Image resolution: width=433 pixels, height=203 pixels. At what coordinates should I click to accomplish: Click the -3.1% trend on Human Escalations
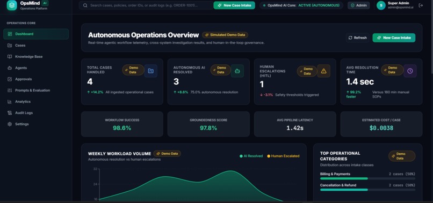[x=266, y=95]
